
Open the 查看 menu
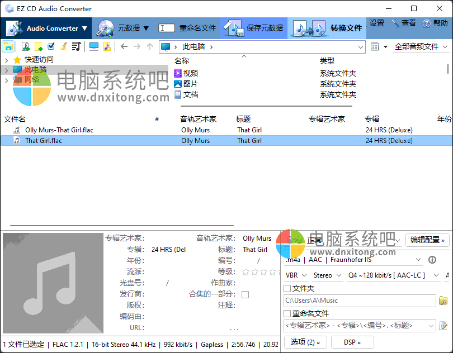click(x=403, y=23)
